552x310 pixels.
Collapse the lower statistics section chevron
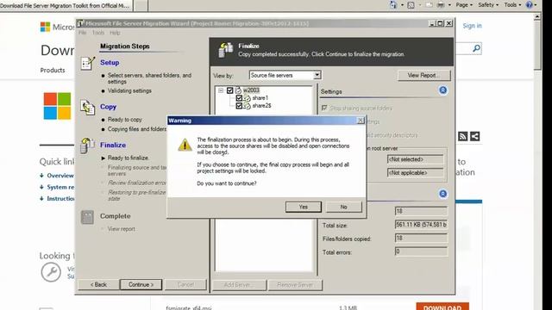click(442, 194)
